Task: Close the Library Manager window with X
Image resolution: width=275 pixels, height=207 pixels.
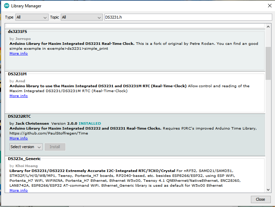Action: pyautogui.click(x=270, y=6)
